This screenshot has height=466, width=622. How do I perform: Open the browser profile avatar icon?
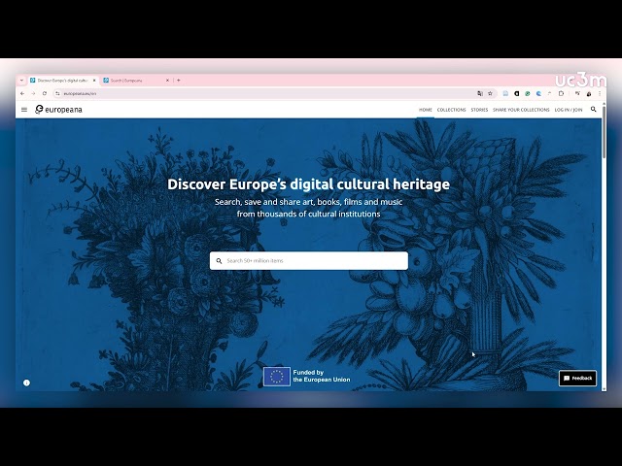click(x=589, y=94)
